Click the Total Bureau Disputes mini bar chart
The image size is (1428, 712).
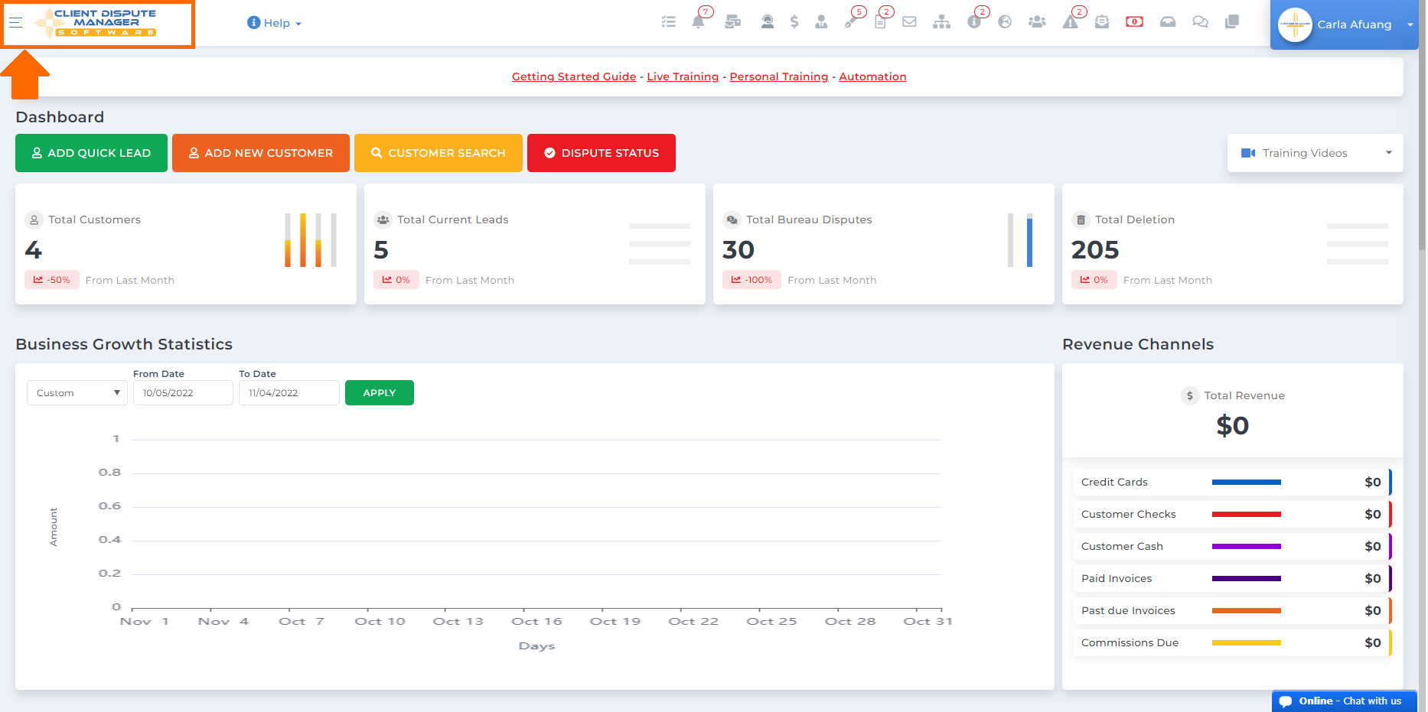pyautogui.click(x=1020, y=240)
